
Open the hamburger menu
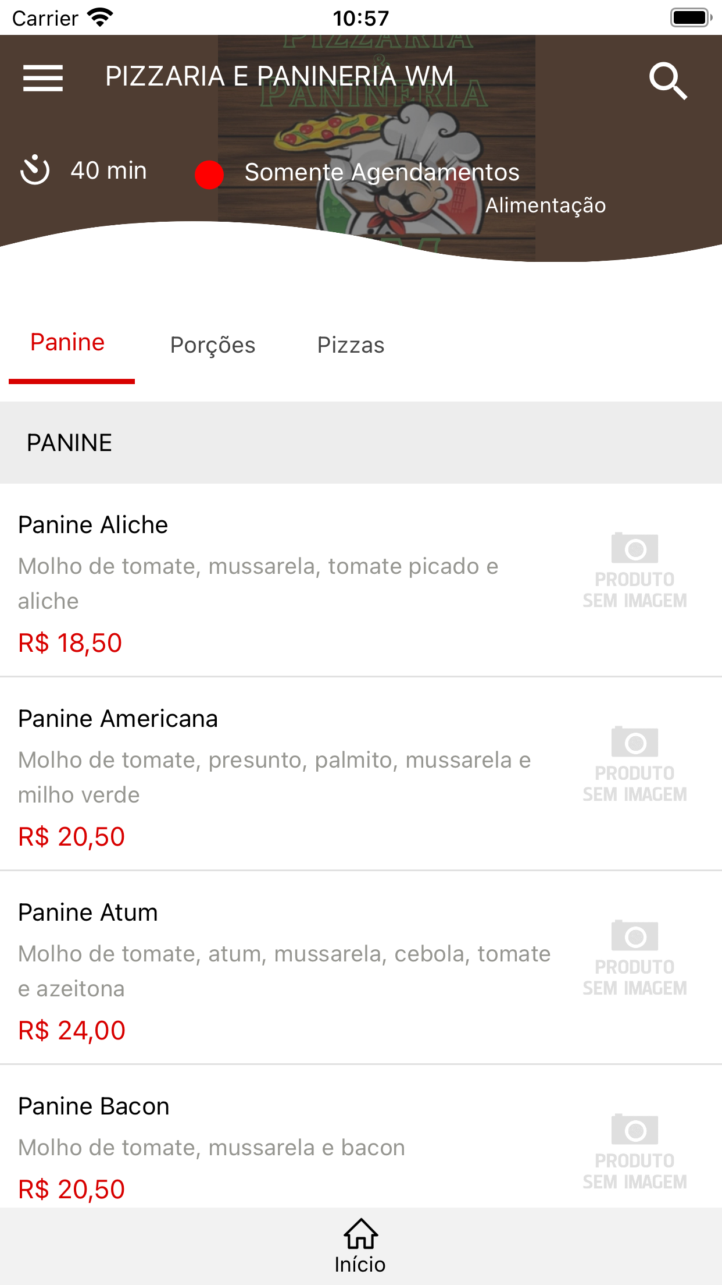[43, 79]
